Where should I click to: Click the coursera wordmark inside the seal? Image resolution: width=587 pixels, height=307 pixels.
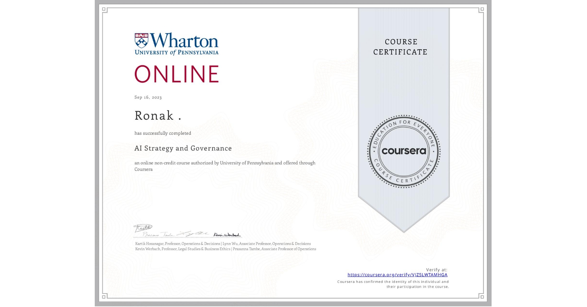[403, 151]
